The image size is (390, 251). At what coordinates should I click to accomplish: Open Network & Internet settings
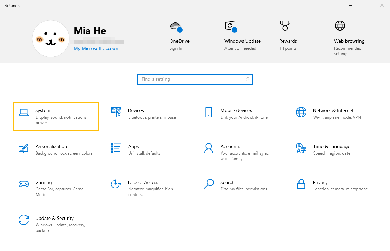[332, 114]
